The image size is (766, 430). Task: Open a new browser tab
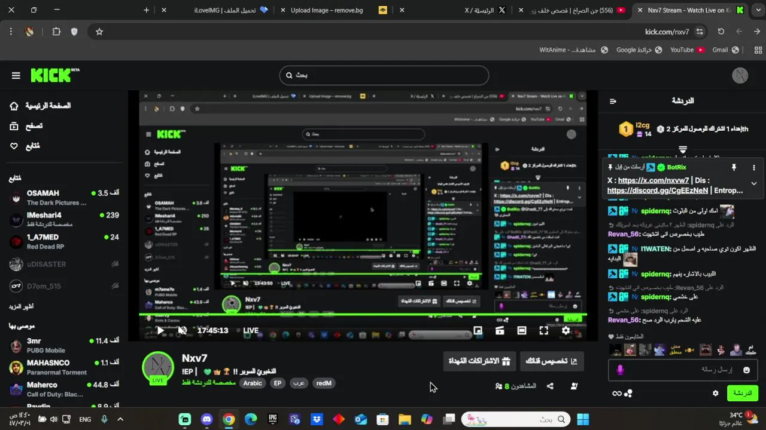pyautogui.click(x=147, y=10)
